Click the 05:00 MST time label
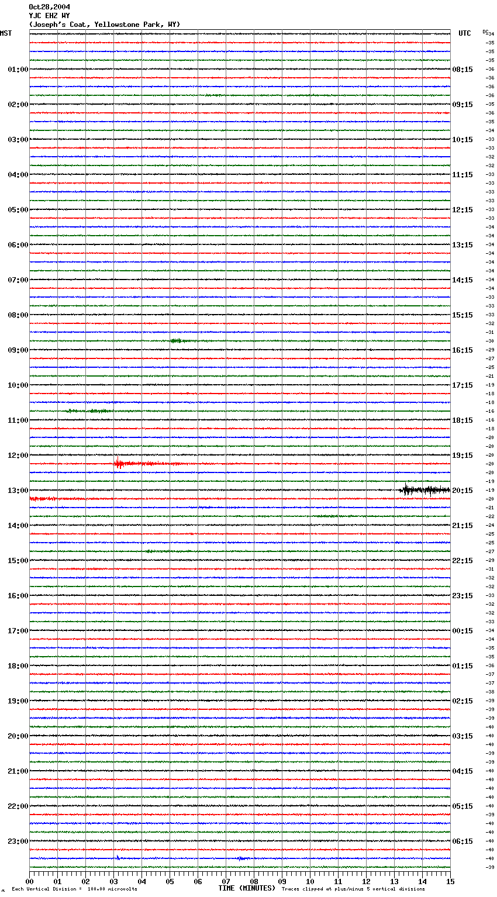 point(18,210)
